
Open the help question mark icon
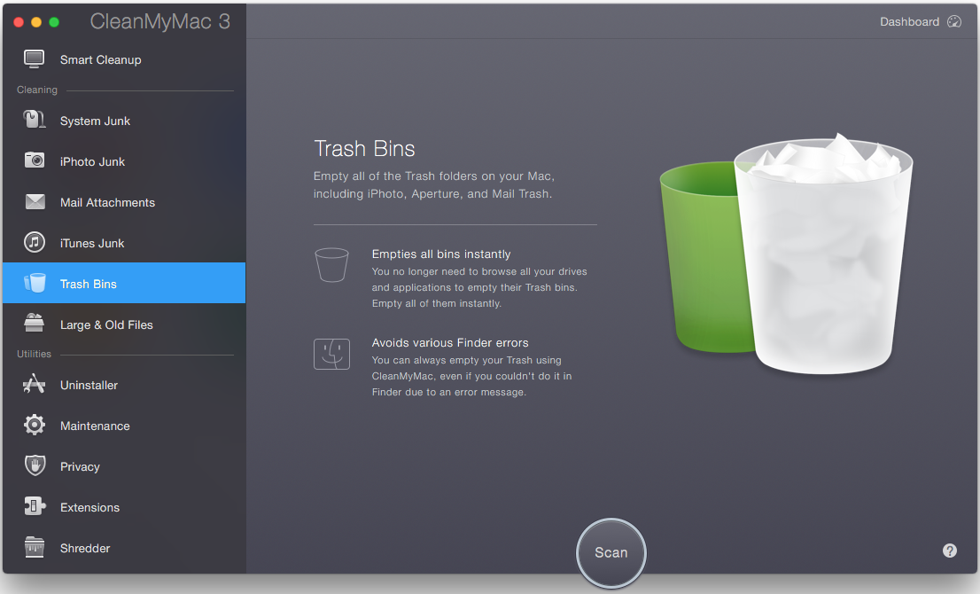(x=950, y=551)
